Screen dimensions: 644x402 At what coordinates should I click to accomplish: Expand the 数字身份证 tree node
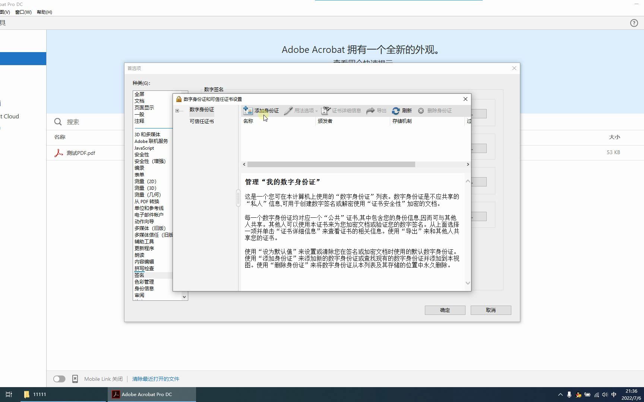177,111
